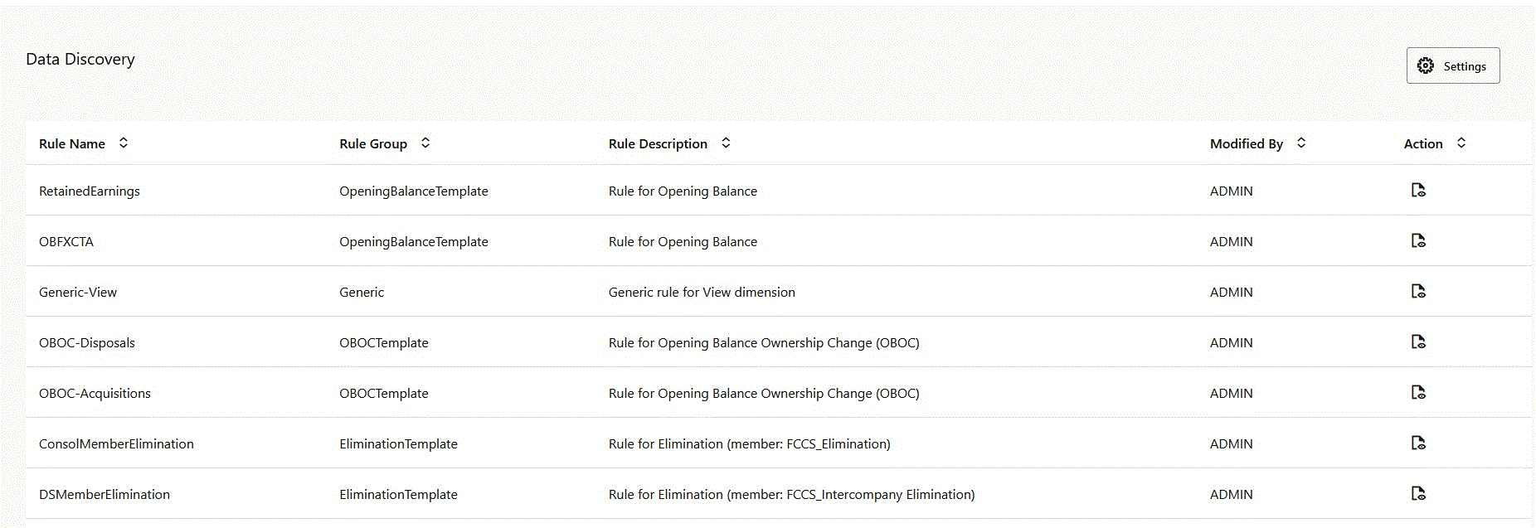
Task: Click 'Generic rule for View dimension' description
Action: (702, 292)
